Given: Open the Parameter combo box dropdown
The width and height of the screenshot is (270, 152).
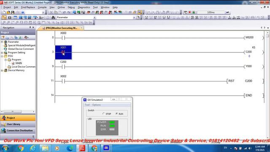Looking at the screenshot, I should click(x=94, y=17).
